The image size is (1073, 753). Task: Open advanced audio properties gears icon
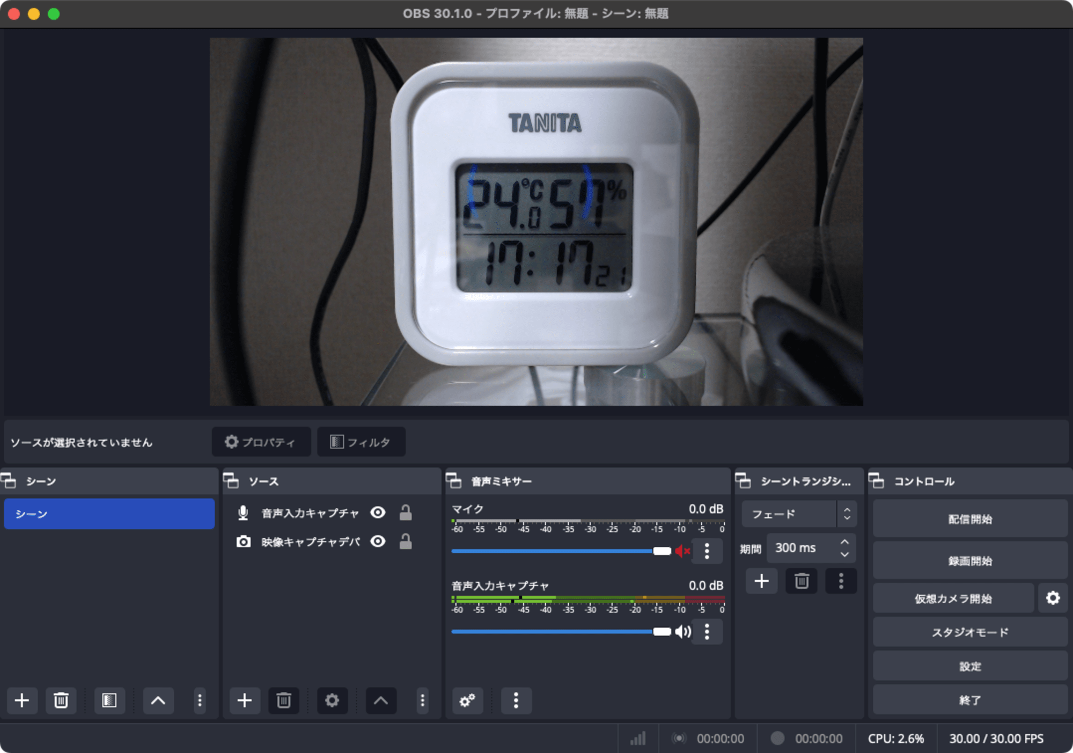click(467, 700)
